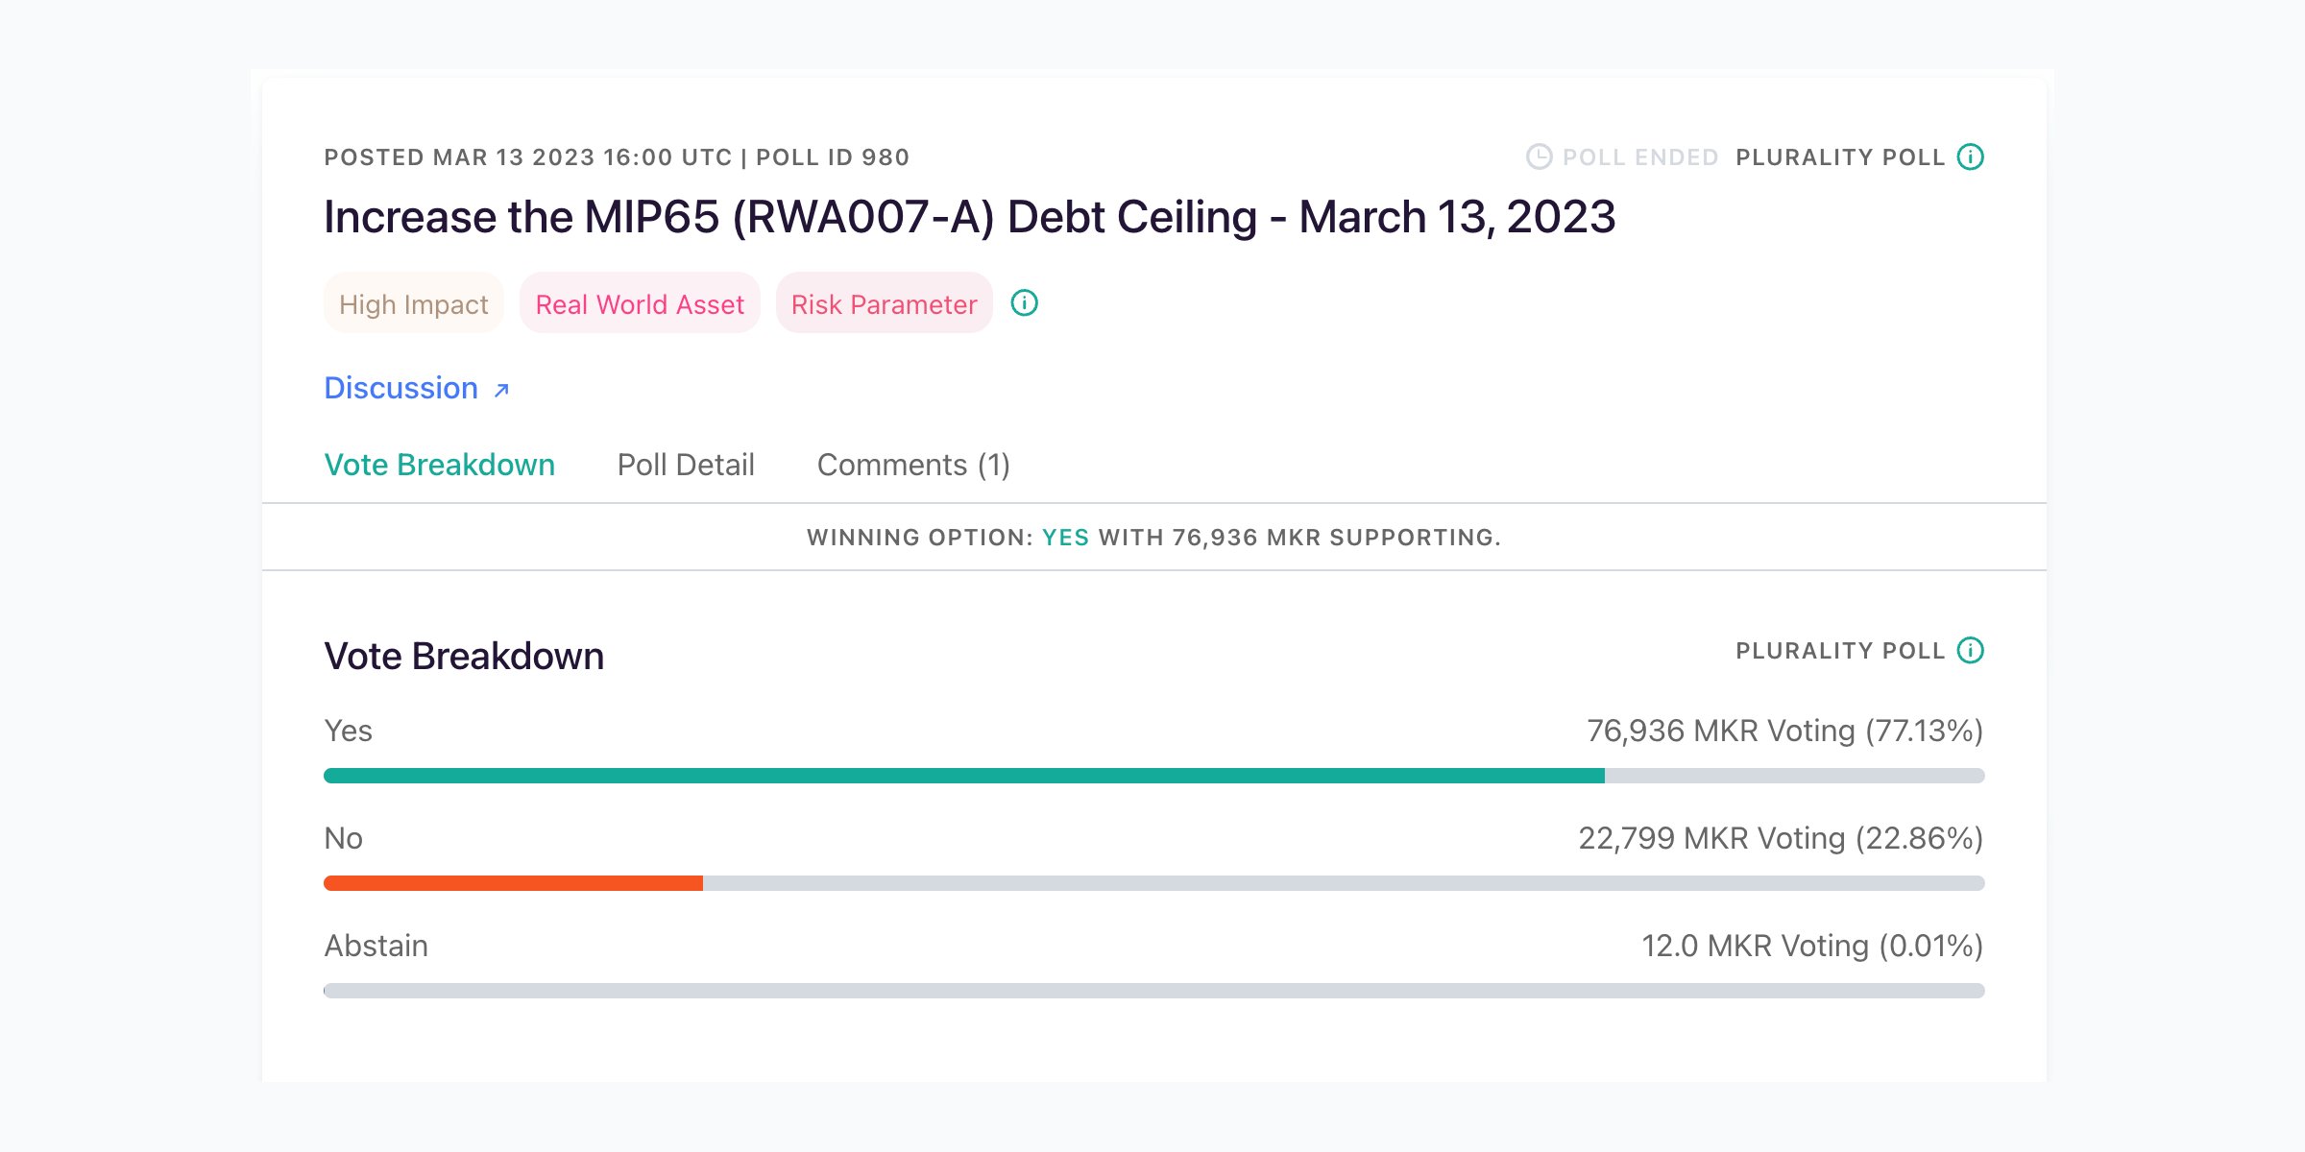View the Comments (1) tab
Viewport: 2305px width, 1152px height.
(x=912, y=465)
